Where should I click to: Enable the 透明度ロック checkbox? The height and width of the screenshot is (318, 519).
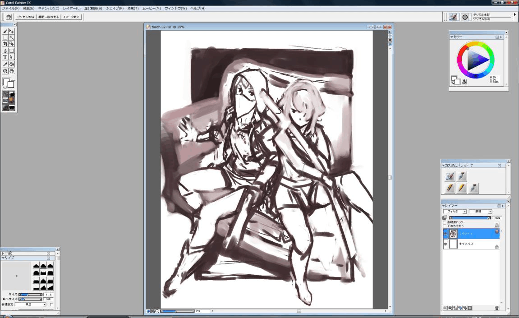pos(445,222)
